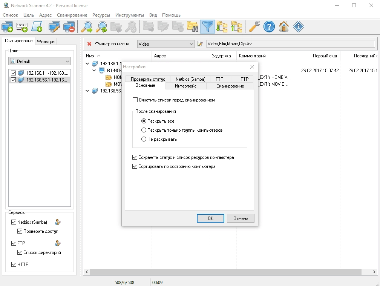Image resolution: width=380 pixels, height=286 pixels.
Task: Click the about info diamond icon
Action: point(299,27)
